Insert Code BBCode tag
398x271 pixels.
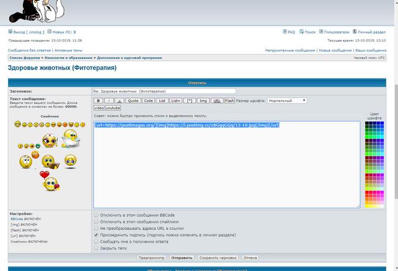(x=148, y=101)
